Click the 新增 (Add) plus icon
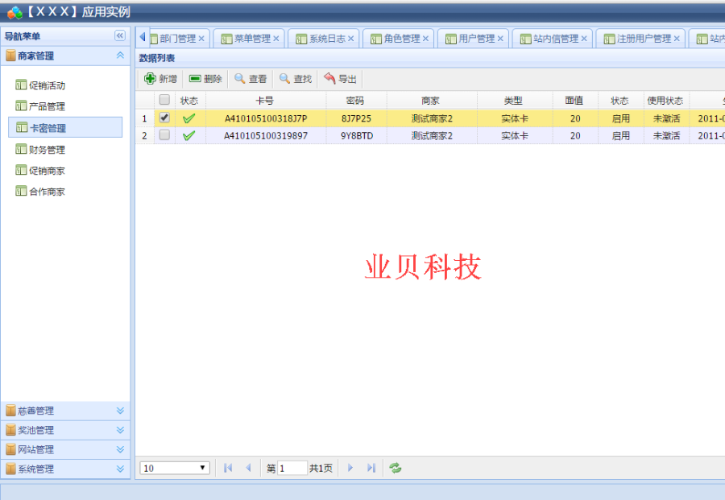Screen dimensions: 725x500 (x=151, y=78)
